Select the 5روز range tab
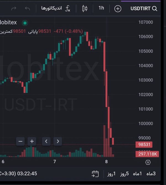 point(124,174)
